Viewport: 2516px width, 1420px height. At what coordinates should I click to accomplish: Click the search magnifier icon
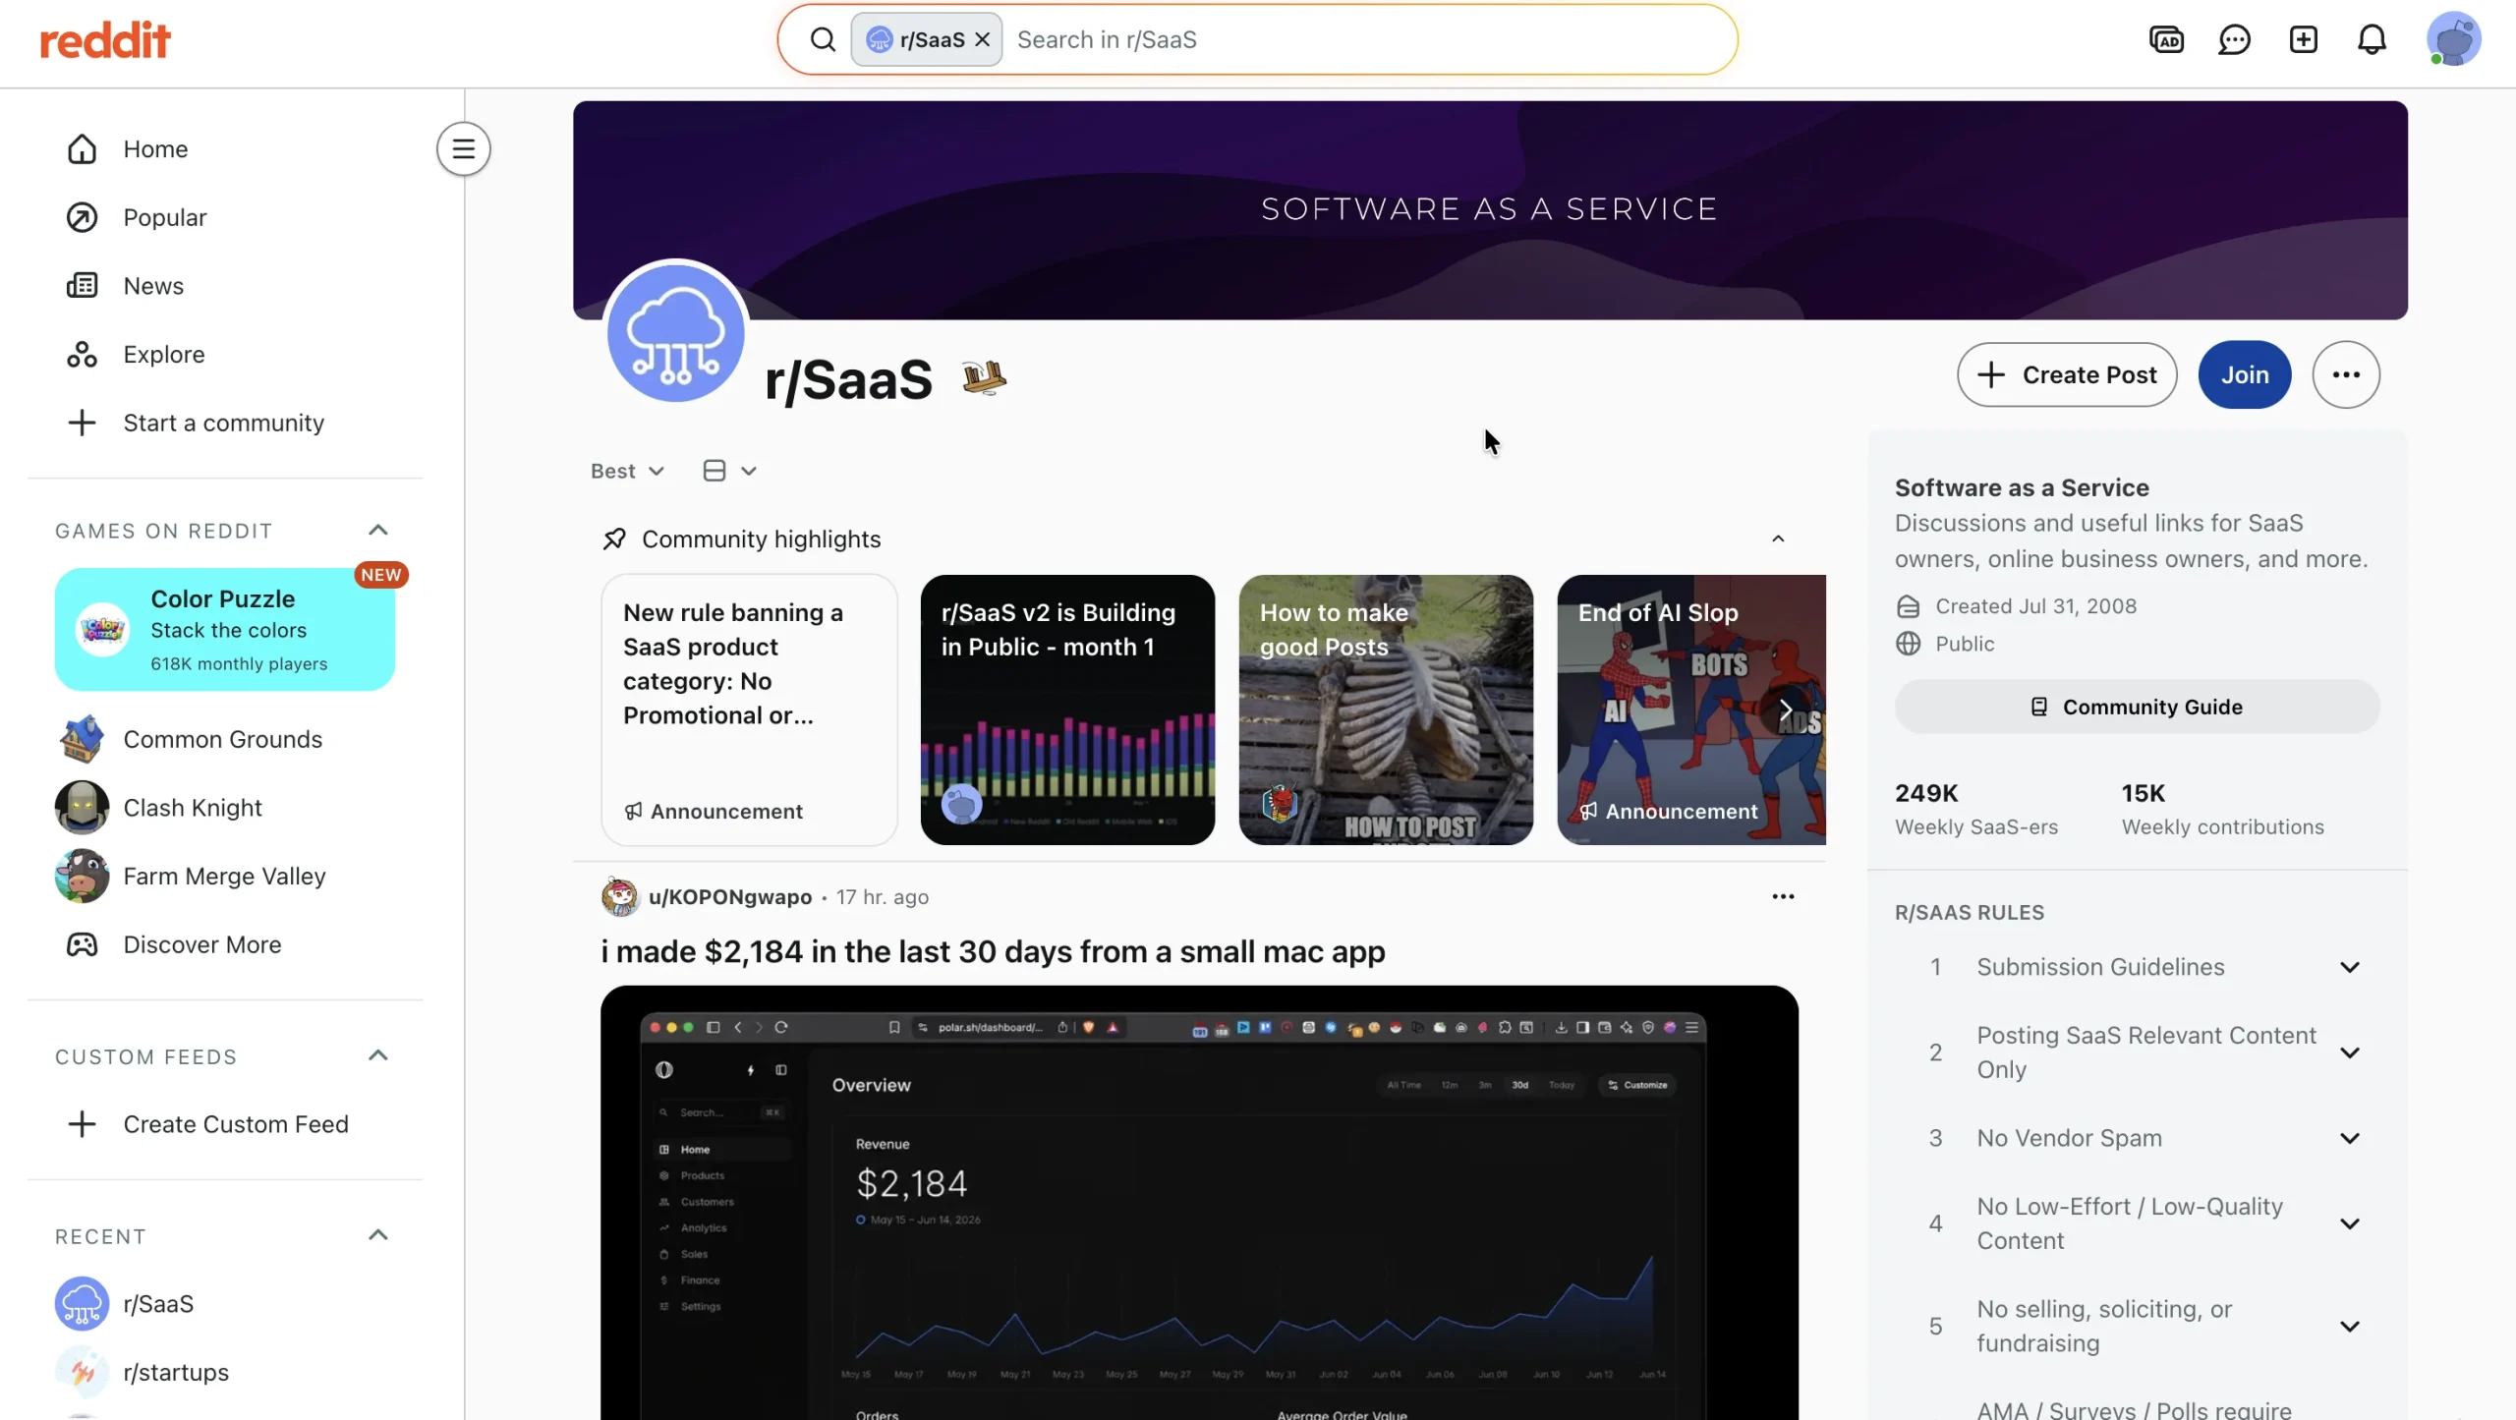point(823,40)
